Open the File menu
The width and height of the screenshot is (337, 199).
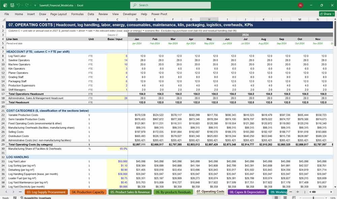coord(7,14)
